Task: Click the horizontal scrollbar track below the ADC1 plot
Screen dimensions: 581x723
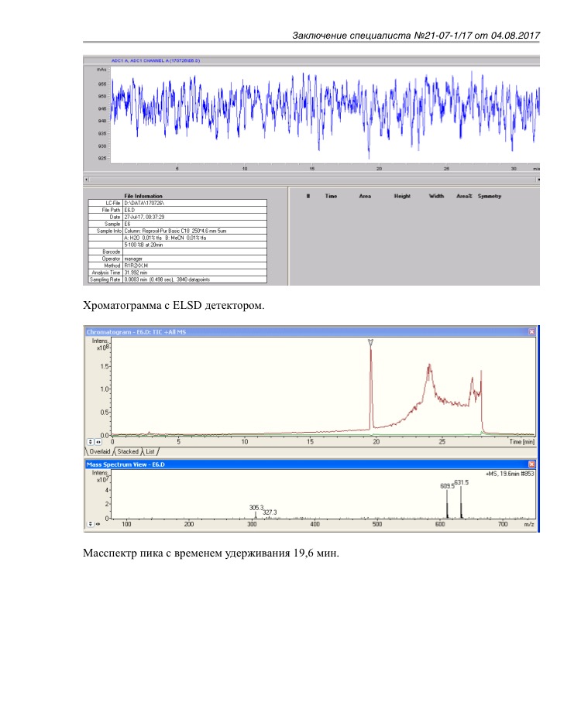Action: (x=310, y=179)
